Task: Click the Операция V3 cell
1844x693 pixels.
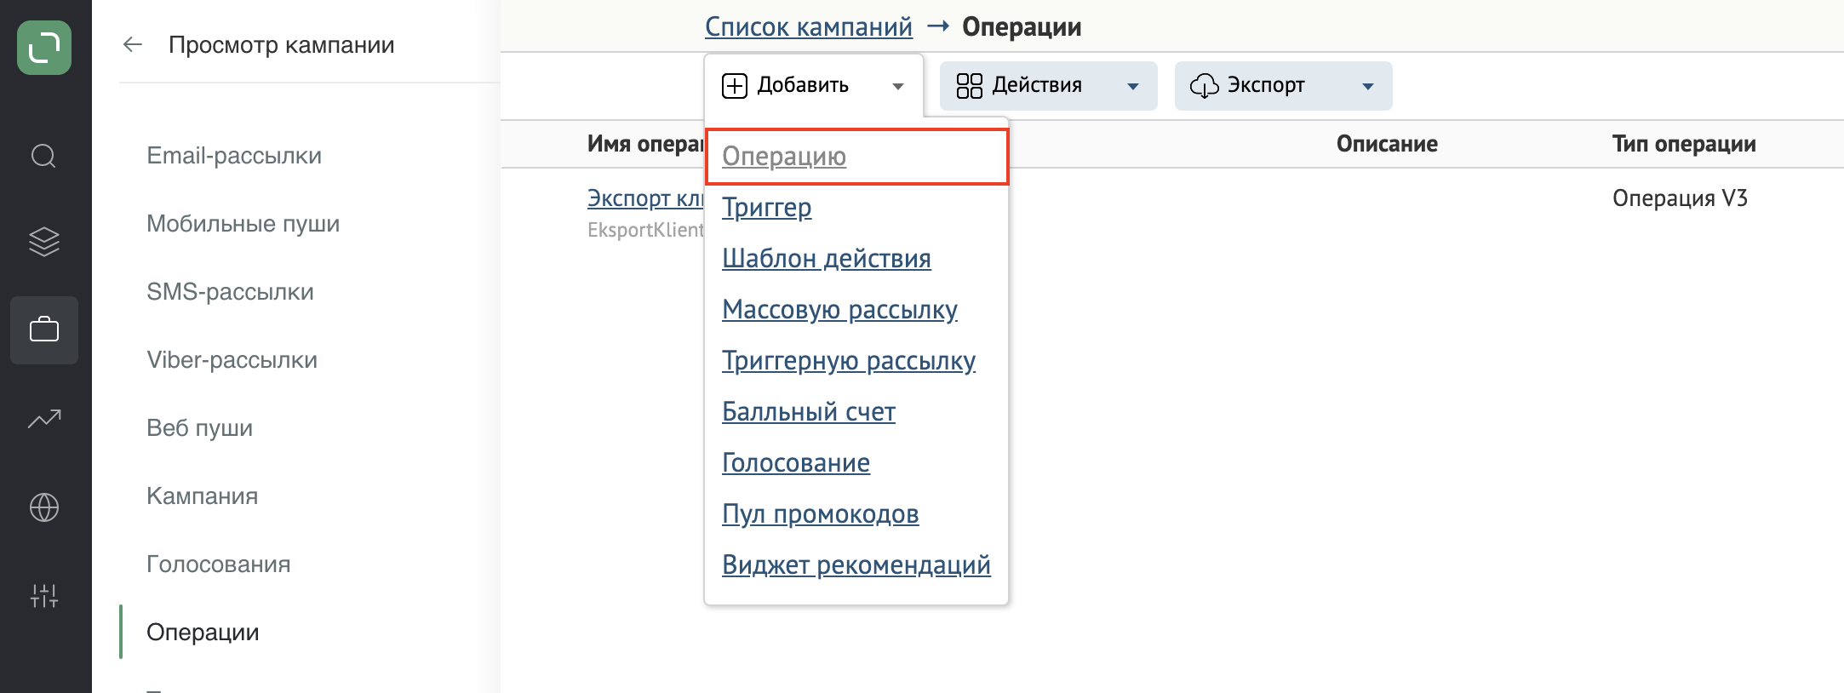Action: click(x=1680, y=198)
